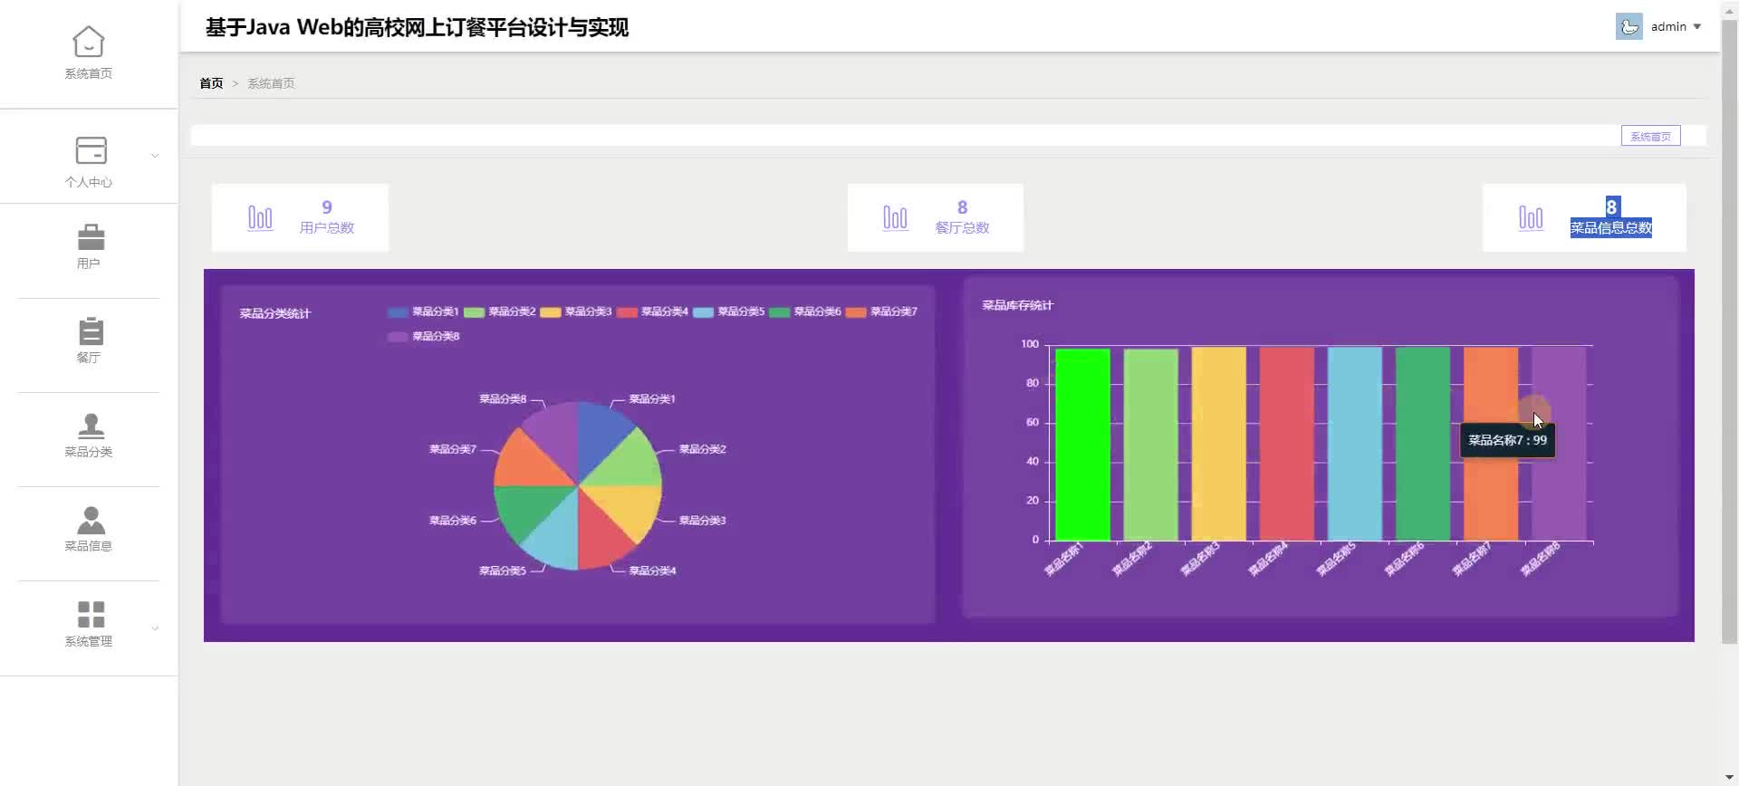Screen dimensions: 1739x786
Task: Open the 用户 menu label
Action: tap(89, 264)
